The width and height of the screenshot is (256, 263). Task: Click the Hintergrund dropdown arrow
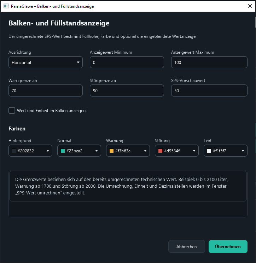click(48, 151)
